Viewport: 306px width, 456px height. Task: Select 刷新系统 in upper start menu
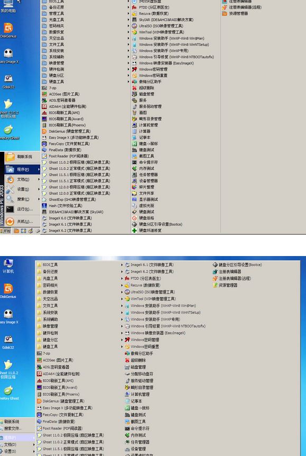pyautogui.click(x=22, y=157)
